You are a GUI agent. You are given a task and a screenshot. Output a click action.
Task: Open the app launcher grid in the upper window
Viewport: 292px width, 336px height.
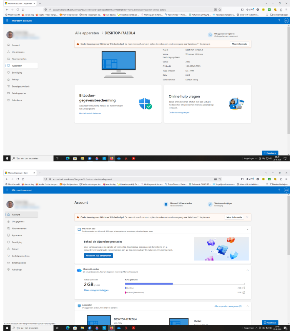point(7,21)
